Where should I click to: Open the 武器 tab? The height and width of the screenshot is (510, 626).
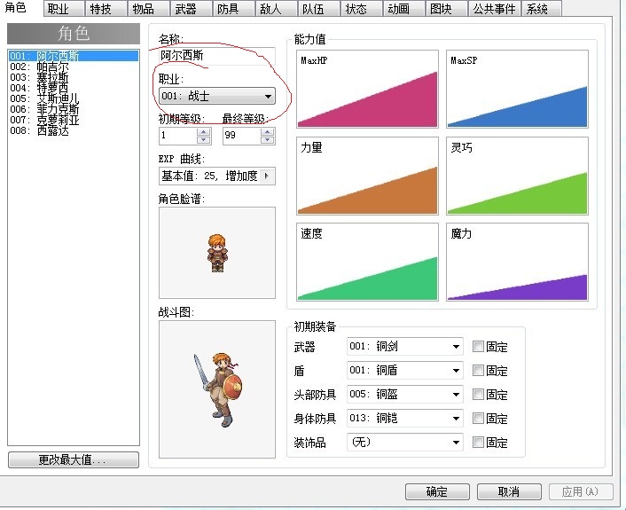click(x=192, y=8)
